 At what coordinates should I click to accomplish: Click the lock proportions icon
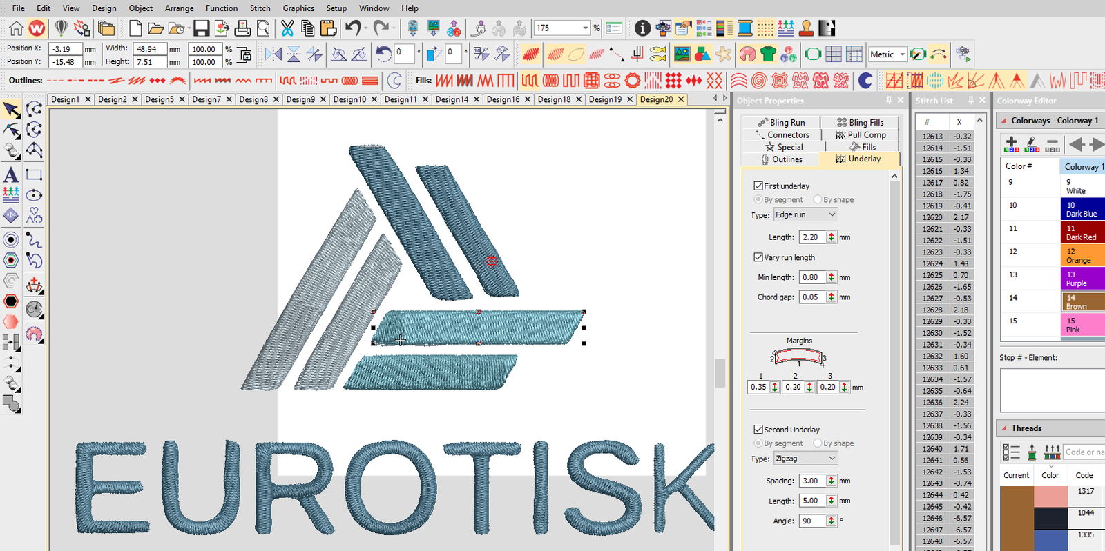(244, 54)
